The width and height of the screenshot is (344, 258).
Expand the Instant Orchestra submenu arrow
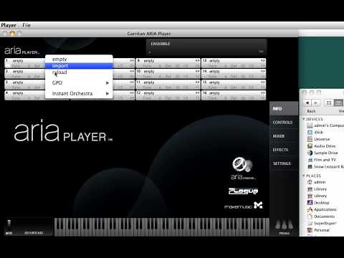pos(107,93)
